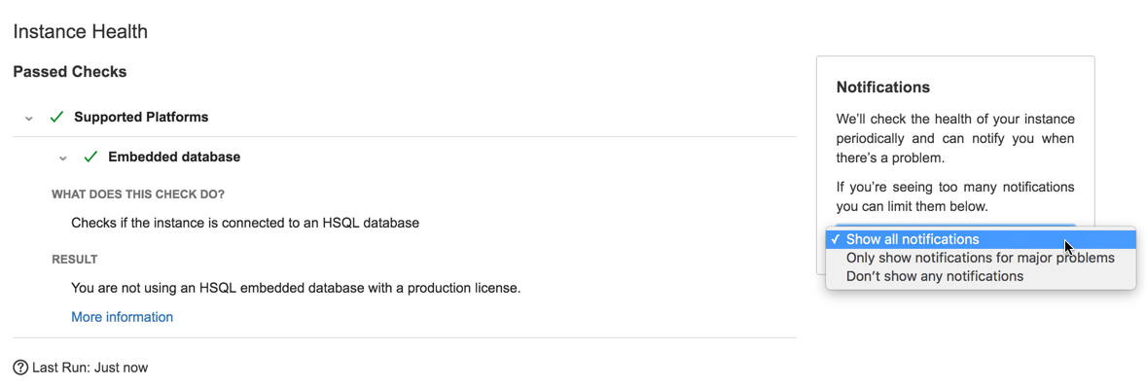The image size is (1146, 386).
Task: Click the notification select box behind the list
Action: point(955,228)
